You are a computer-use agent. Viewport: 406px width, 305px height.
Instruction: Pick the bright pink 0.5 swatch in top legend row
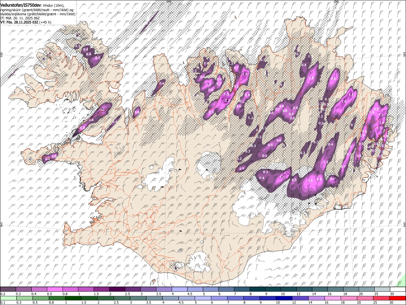[55, 289]
